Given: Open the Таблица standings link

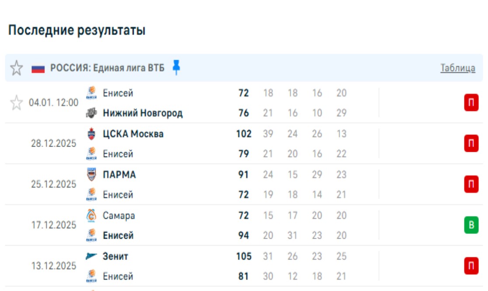Looking at the screenshot, I should [457, 68].
